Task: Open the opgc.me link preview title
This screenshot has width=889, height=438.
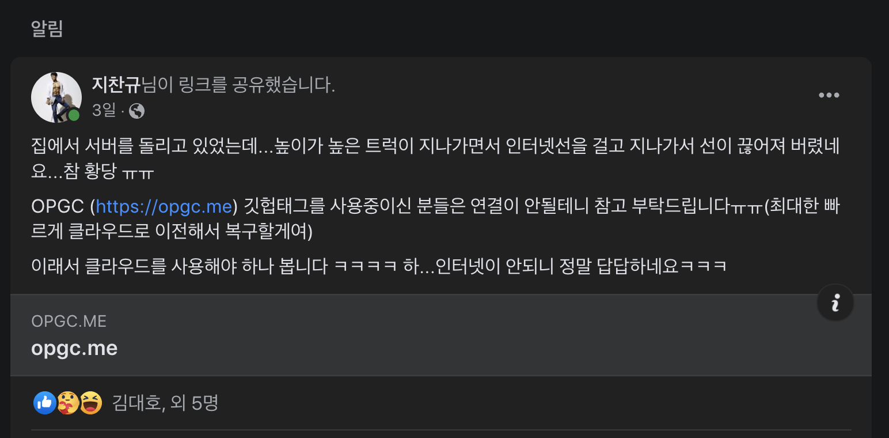Action: tap(74, 348)
